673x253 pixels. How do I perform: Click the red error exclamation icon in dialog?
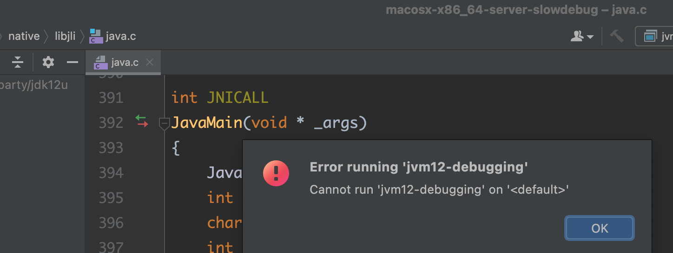pyautogui.click(x=276, y=173)
